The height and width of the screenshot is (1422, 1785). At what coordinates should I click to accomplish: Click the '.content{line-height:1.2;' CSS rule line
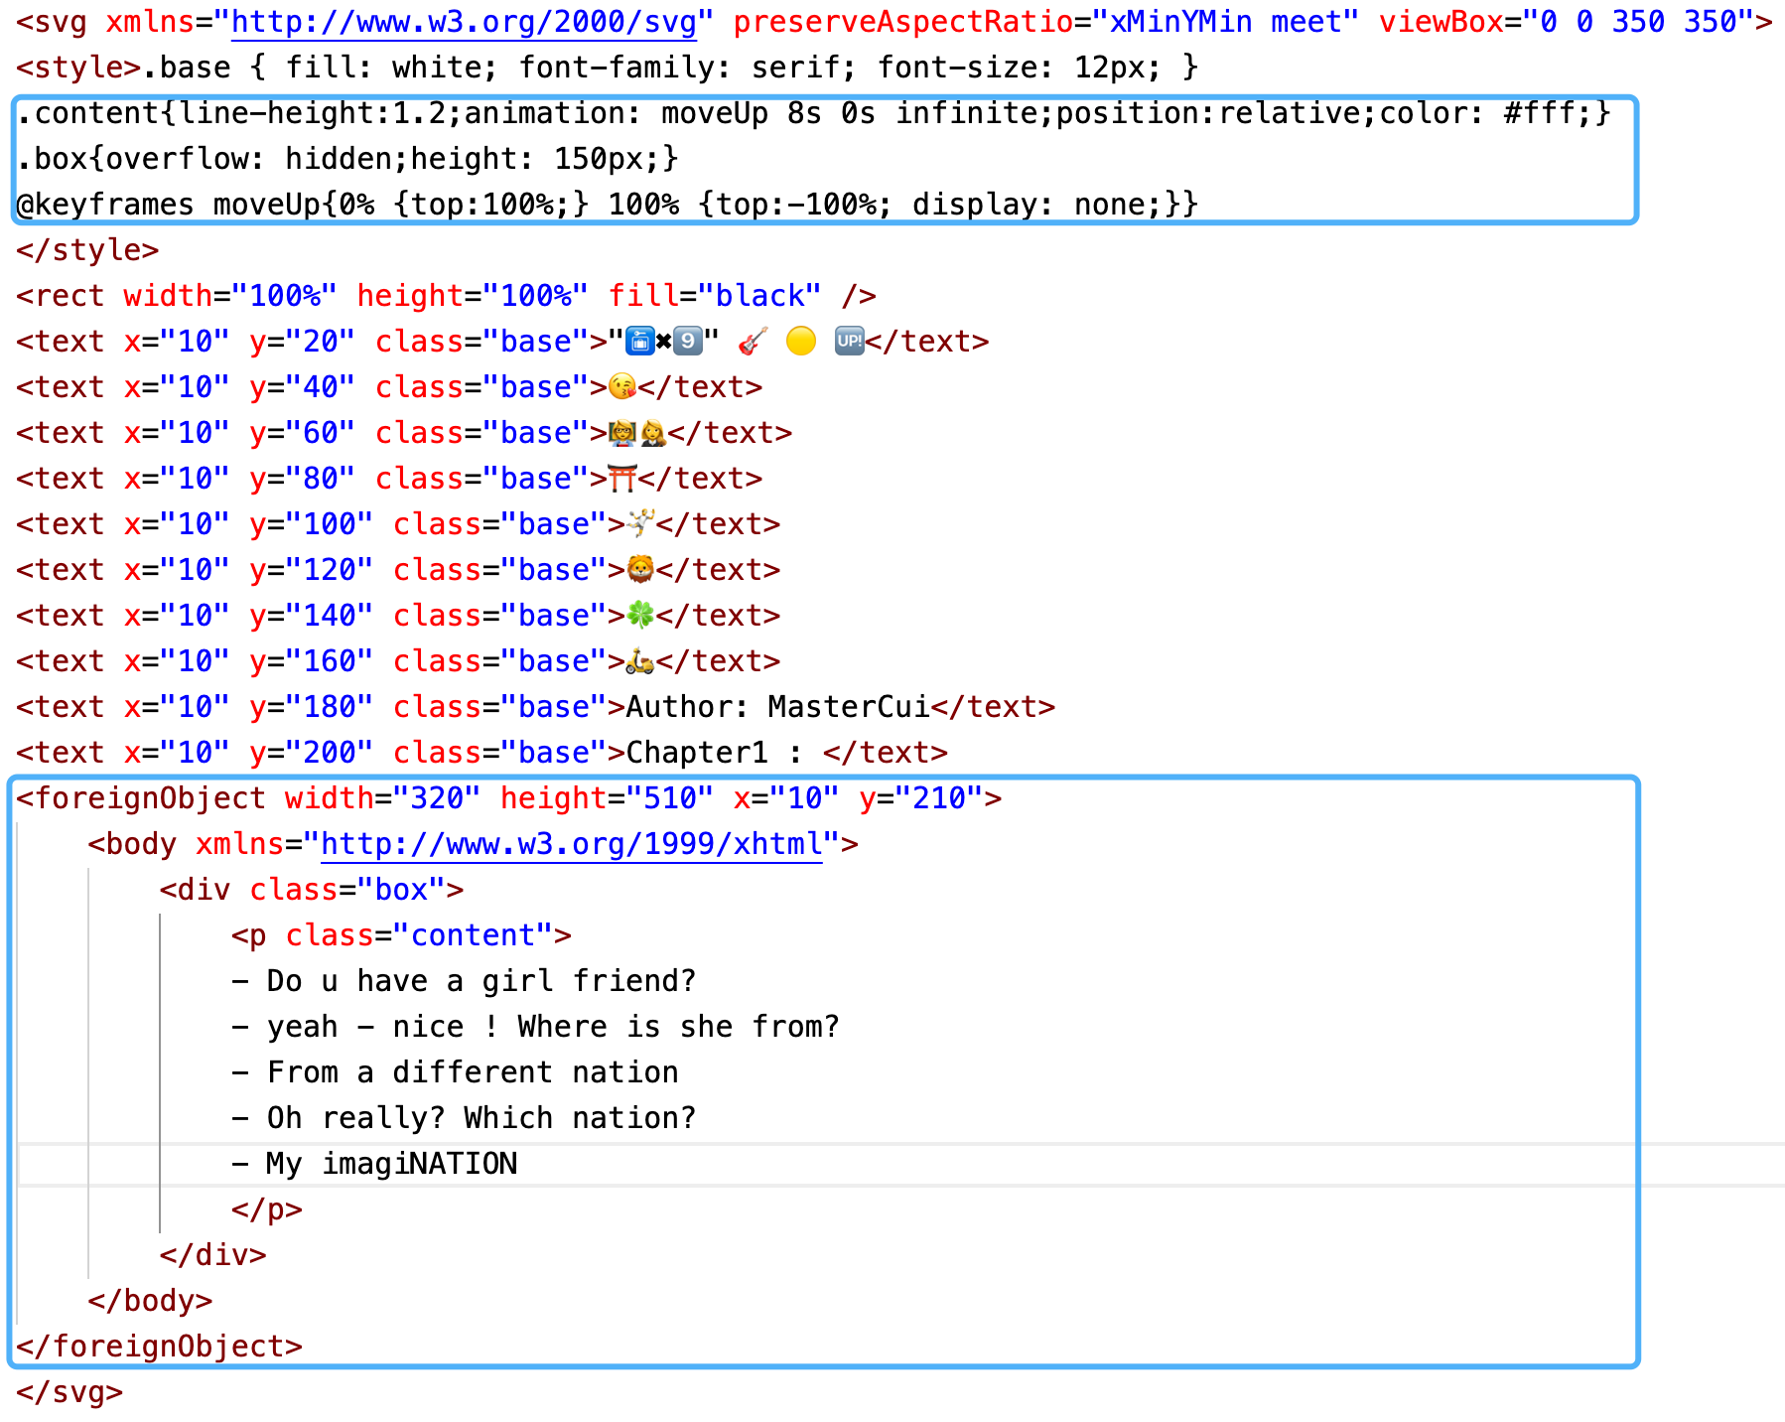[x=813, y=113]
